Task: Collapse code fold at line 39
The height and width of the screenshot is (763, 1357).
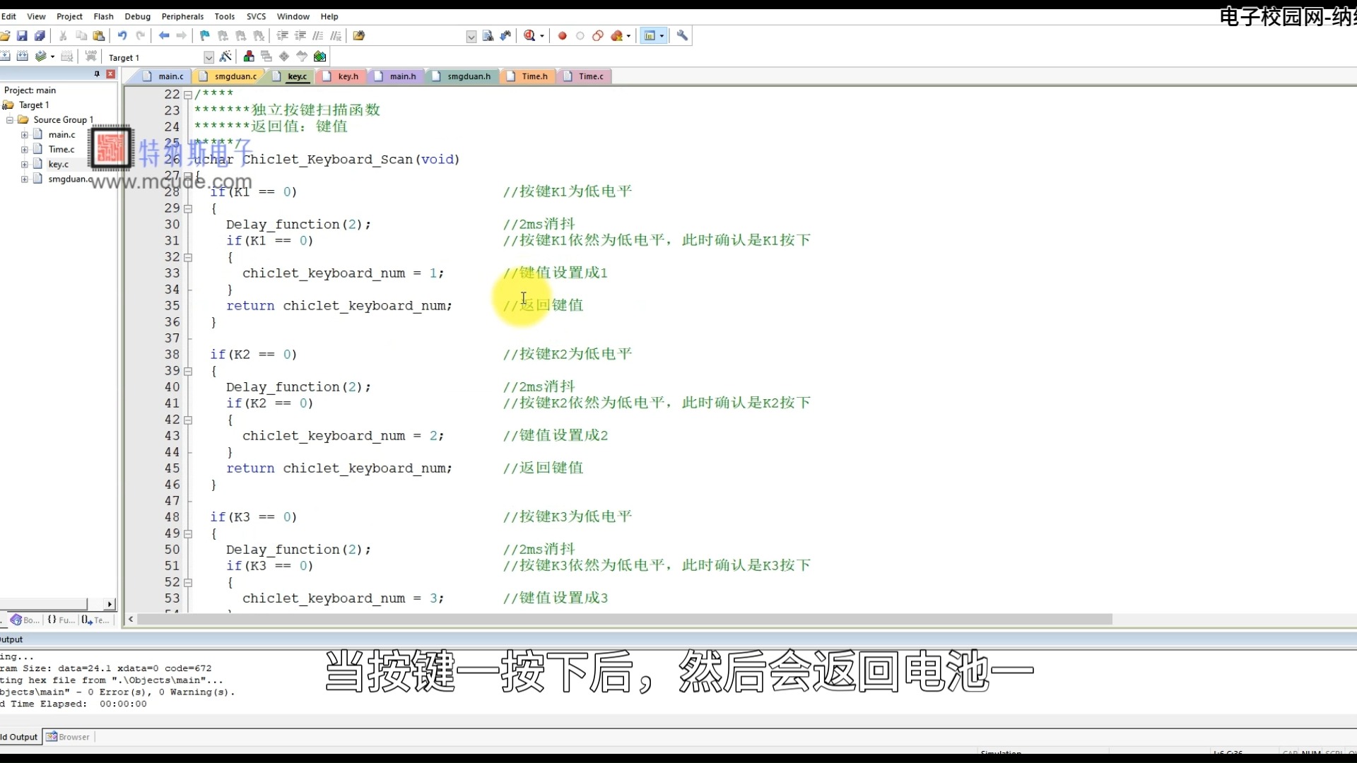Action: point(188,371)
